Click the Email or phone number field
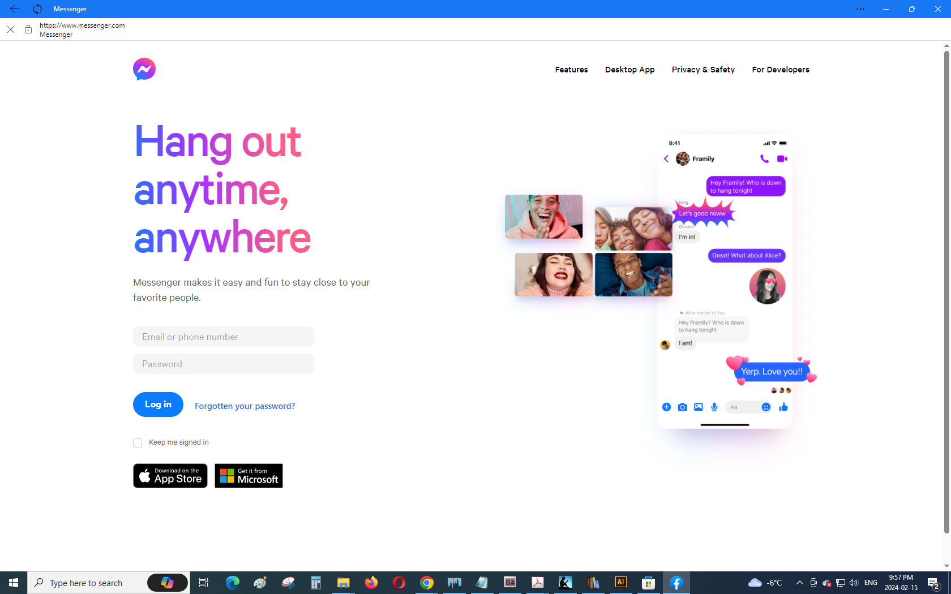 [224, 337]
